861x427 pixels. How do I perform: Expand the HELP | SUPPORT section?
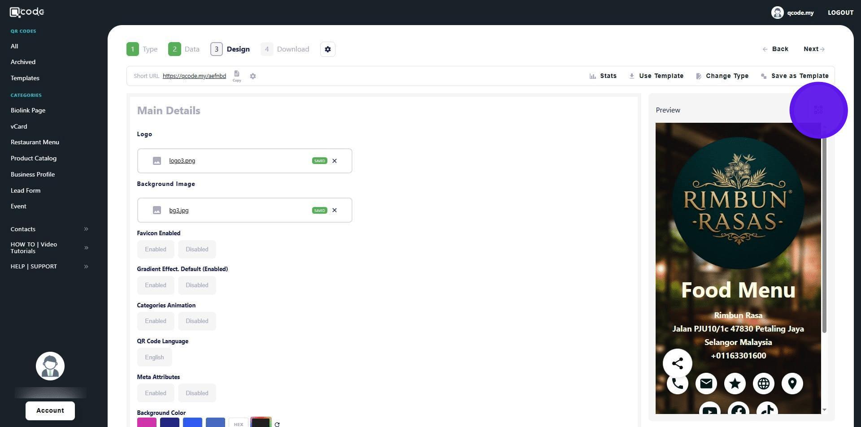[x=86, y=267]
